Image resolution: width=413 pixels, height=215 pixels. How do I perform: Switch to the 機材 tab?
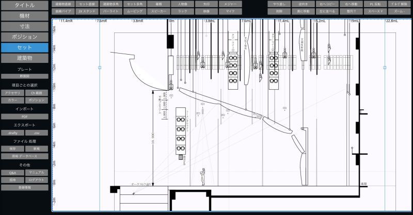25,15
